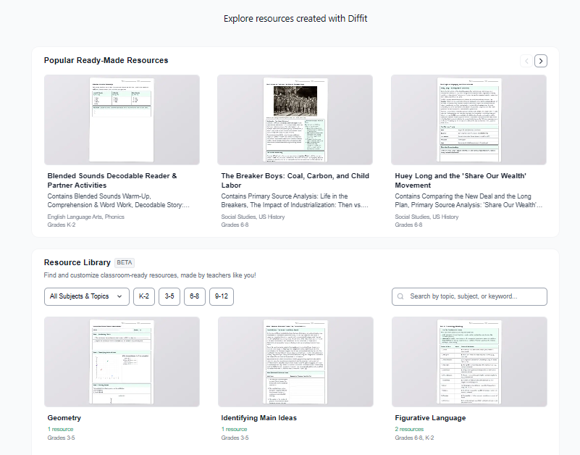Open the Identifying Main Ideas resource
The image size is (580, 455).
(x=259, y=418)
